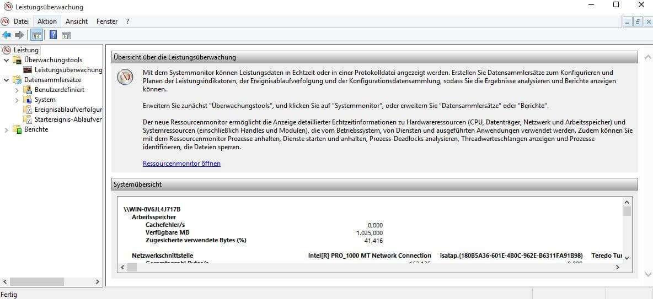This screenshot has width=653, height=299.
Task: Open the Fenster menu
Action: point(107,21)
